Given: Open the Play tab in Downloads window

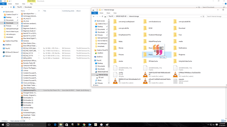Looking at the screenshot, I should pyautogui.click(x=31, y=4).
